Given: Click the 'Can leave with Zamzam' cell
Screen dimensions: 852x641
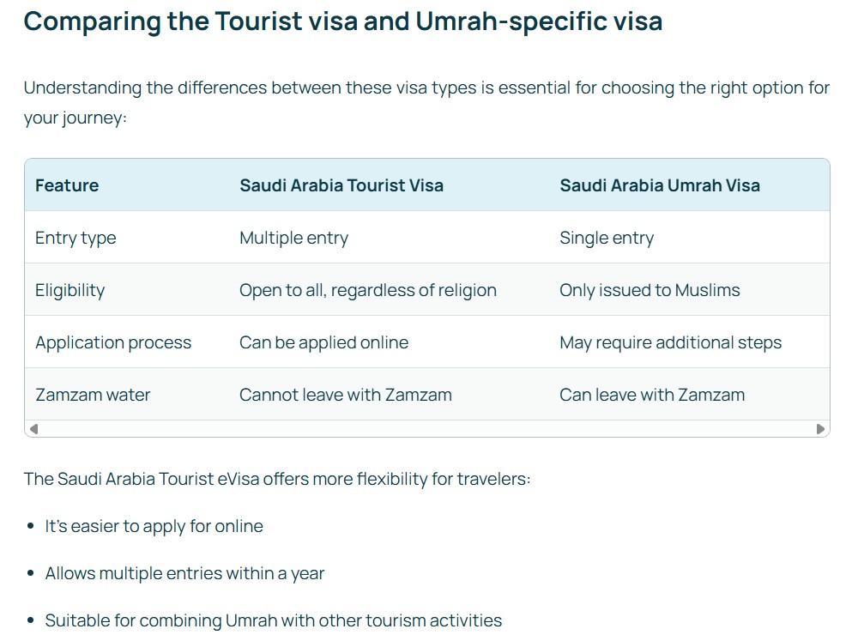Looking at the screenshot, I should [652, 395].
